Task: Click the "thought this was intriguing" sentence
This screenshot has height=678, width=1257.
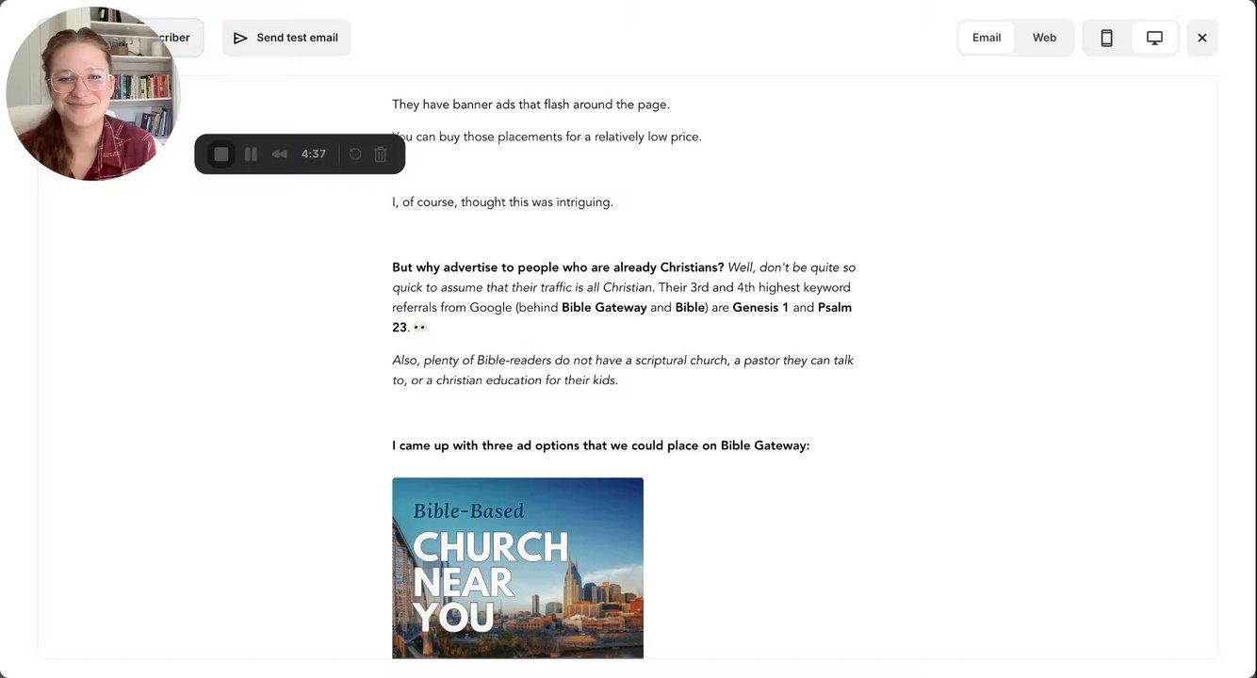Action: (x=502, y=202)
